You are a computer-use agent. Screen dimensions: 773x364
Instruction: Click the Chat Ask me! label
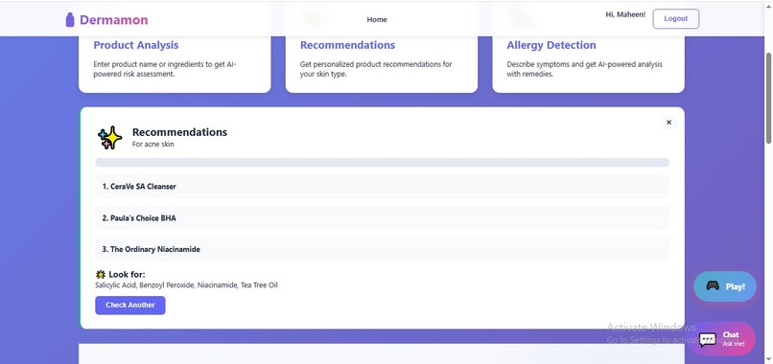(x=734, y=339)
